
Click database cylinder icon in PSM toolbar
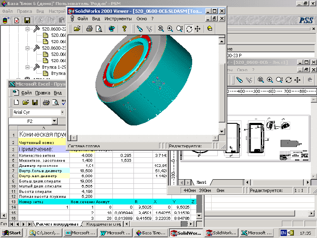click(5, 20)
